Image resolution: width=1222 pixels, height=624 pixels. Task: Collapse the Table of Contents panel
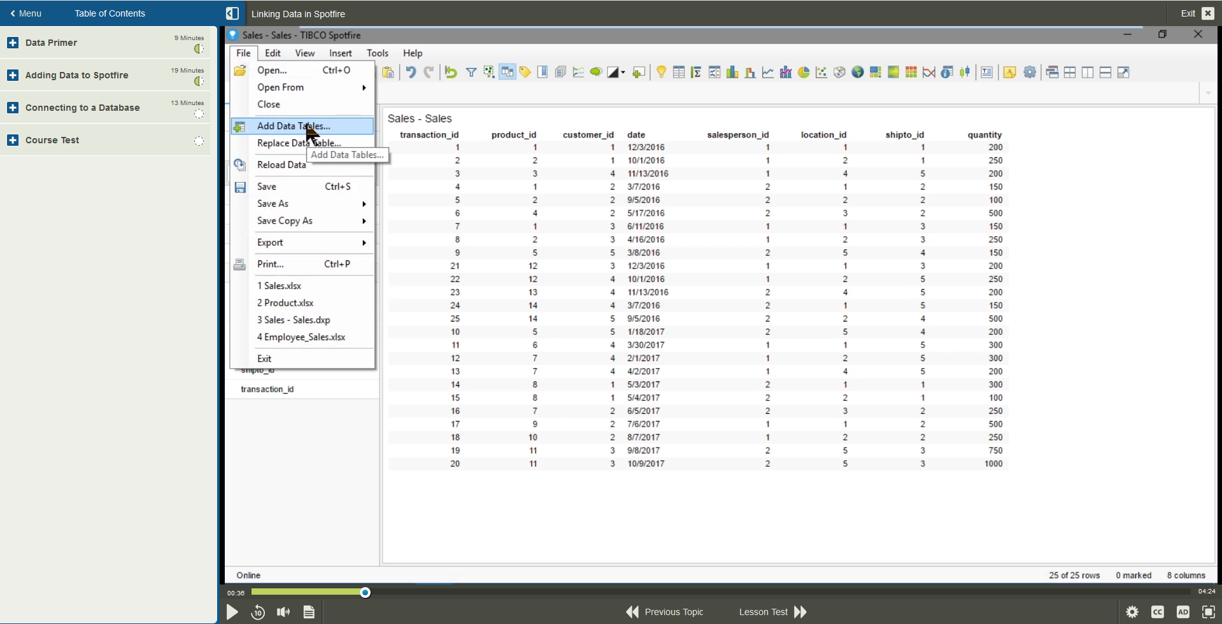(x=232, y=13)
